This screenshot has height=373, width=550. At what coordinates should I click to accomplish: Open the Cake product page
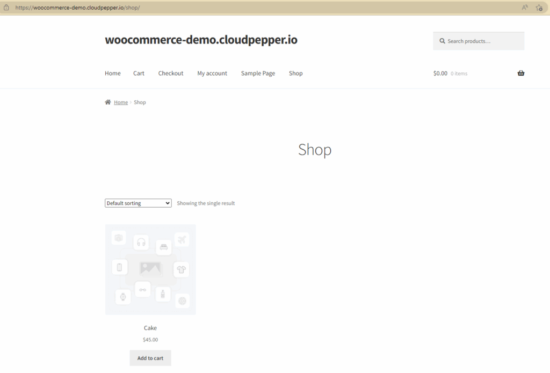150,328
